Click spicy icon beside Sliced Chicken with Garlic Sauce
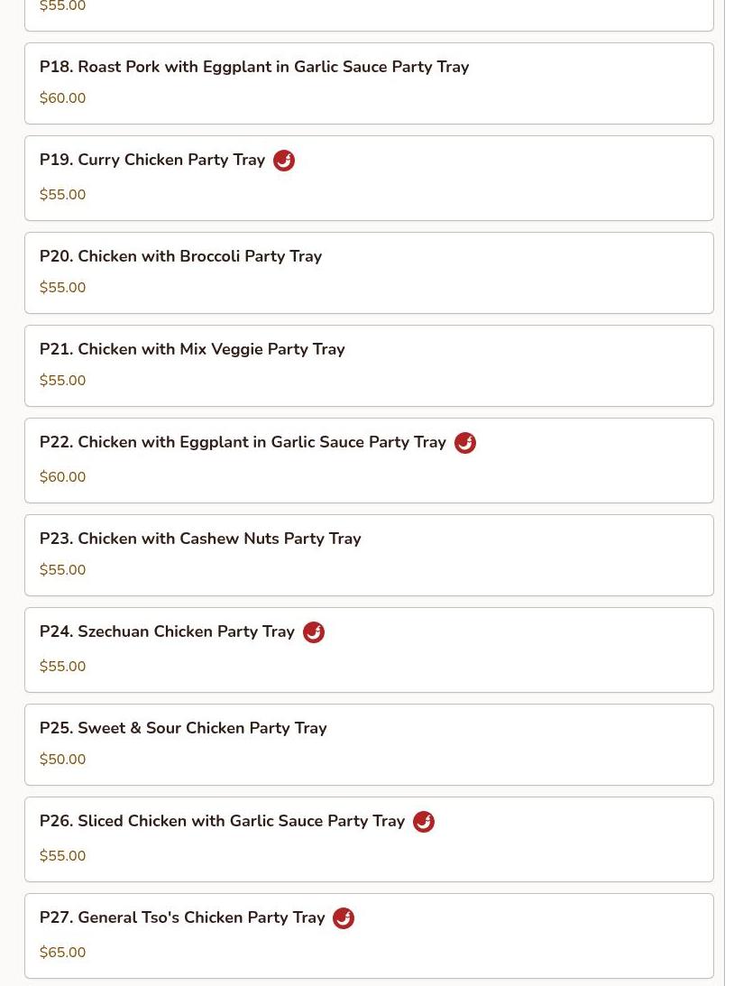 (x=423, y=821)
